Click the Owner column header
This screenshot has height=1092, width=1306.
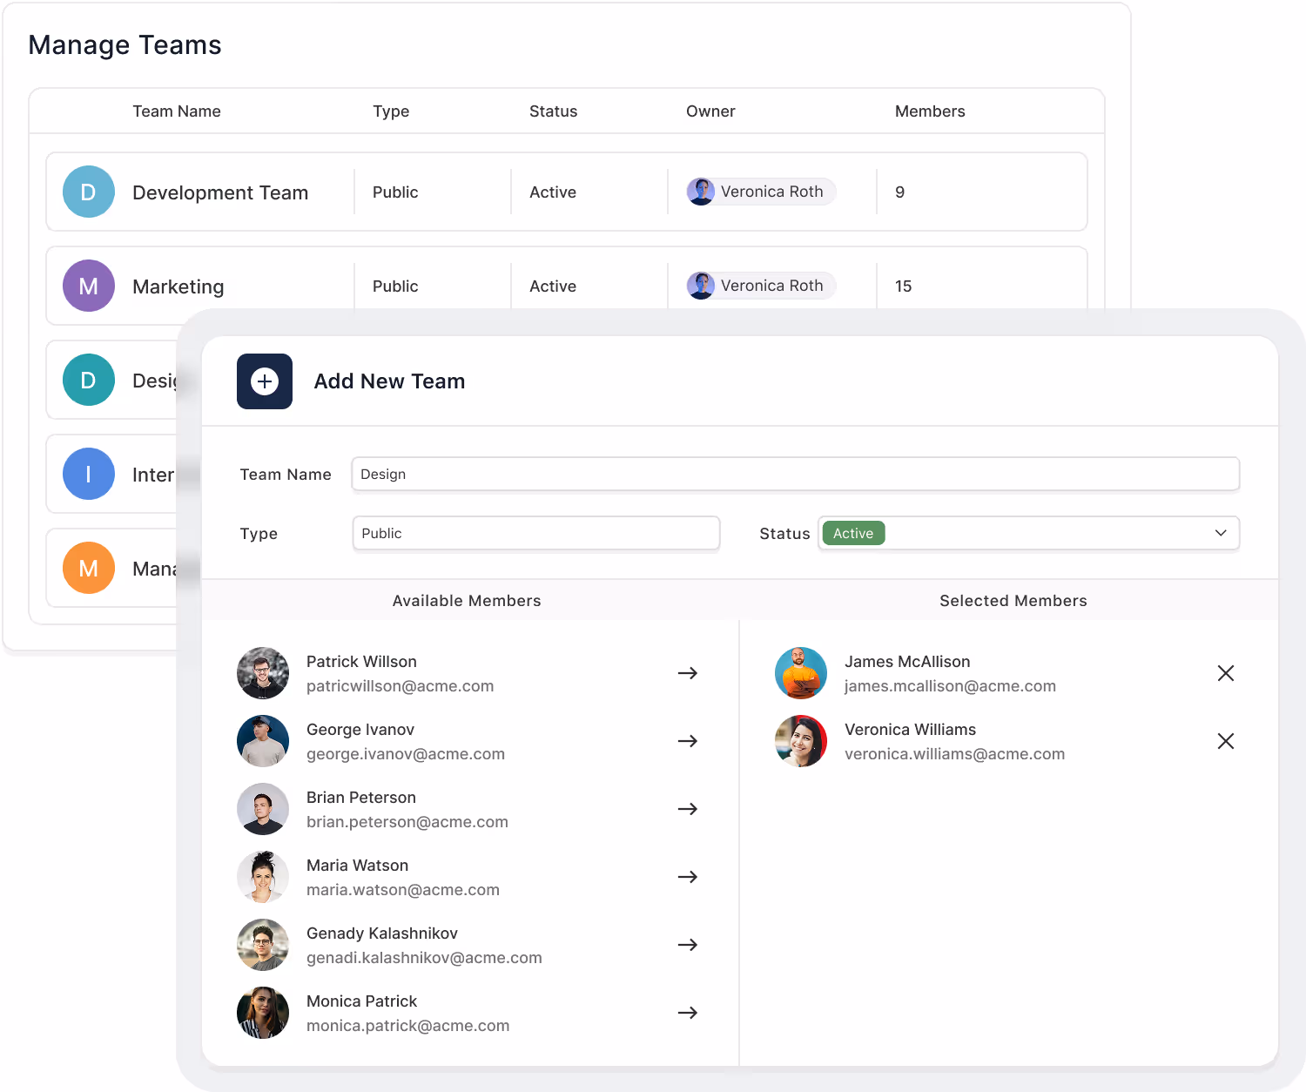(x=710, y=111)
